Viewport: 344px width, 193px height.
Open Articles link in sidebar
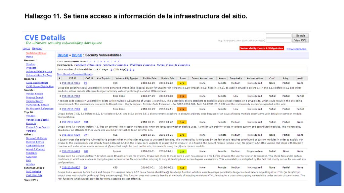[x=30, y=164]
